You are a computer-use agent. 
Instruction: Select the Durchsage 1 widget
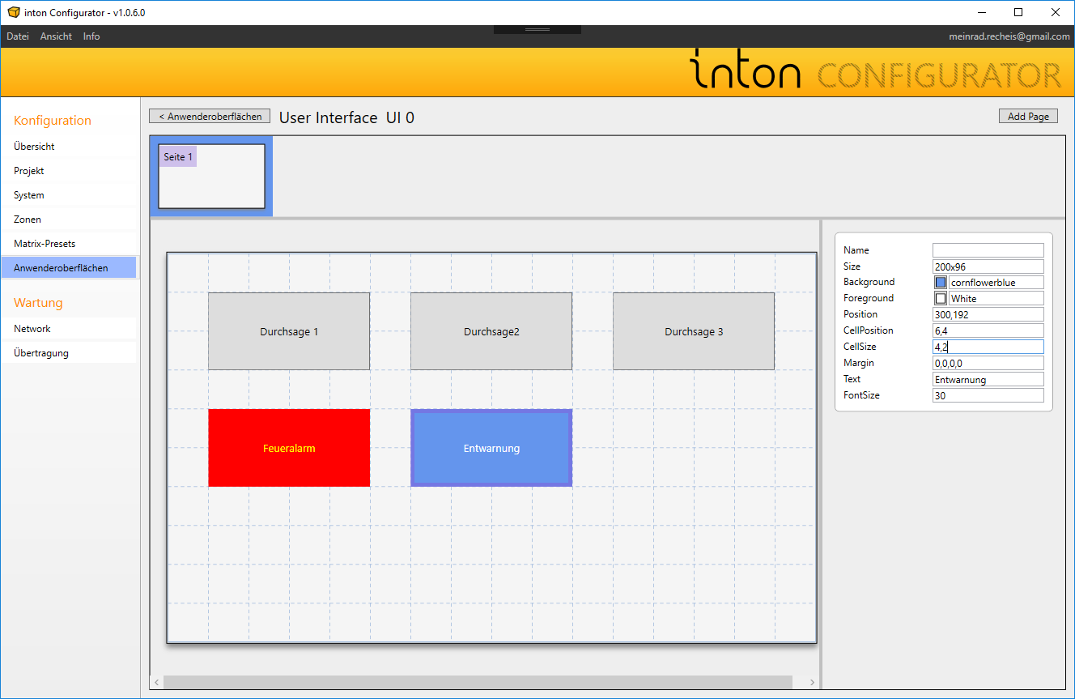coord(289,331)
